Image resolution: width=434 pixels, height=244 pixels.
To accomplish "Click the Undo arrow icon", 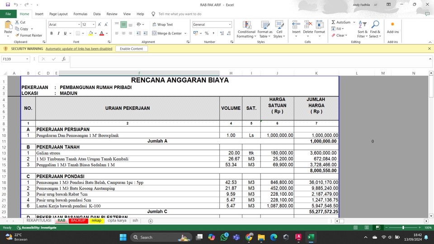I will 16,5.
